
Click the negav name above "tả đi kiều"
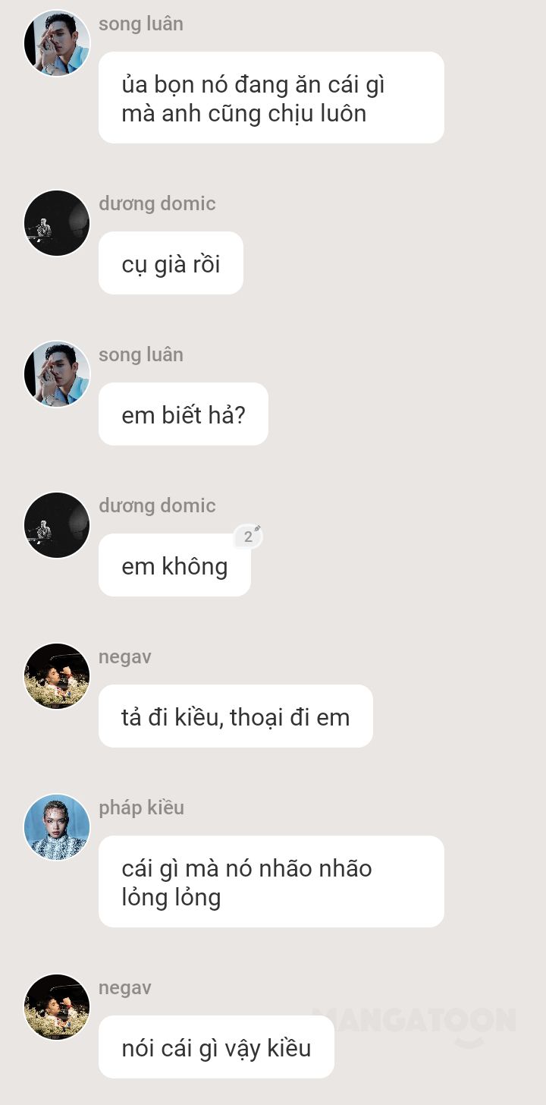pyautogui.click(x=125, y=657)
